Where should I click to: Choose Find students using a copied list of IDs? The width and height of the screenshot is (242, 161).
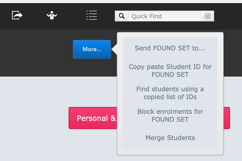[x=170, y=93]
